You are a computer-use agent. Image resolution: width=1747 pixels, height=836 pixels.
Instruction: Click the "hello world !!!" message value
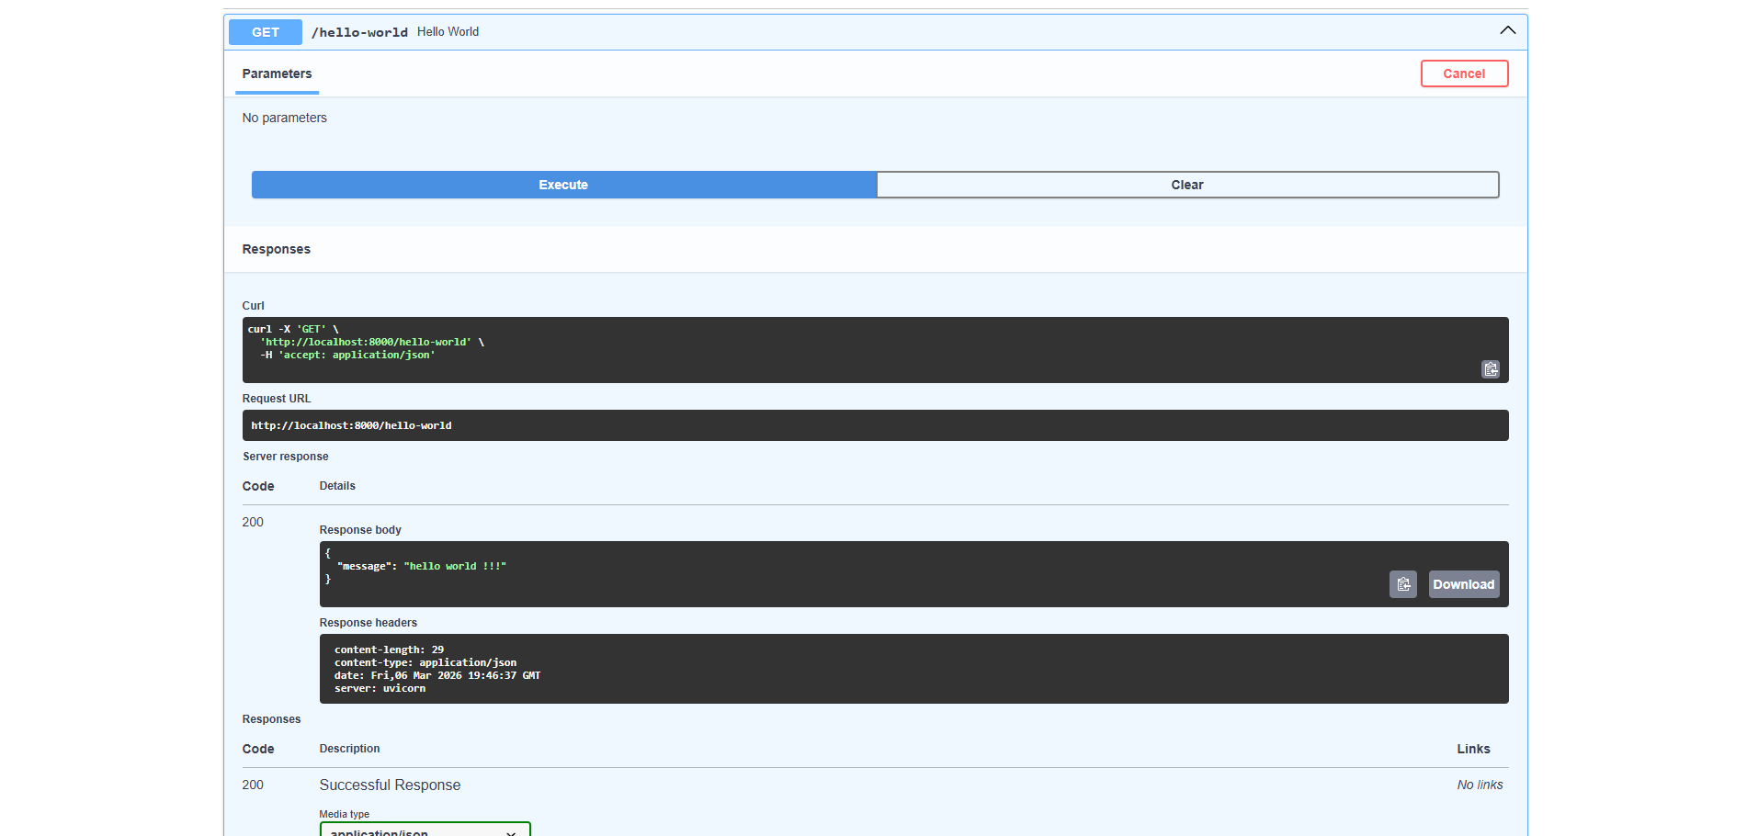point(455,566)
